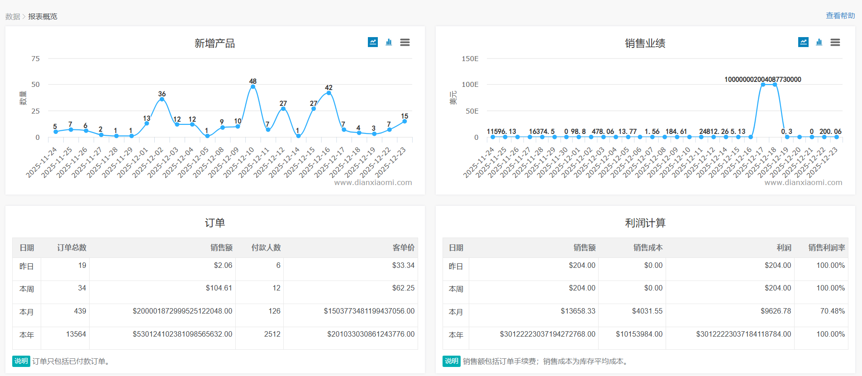The height and width of the screenshot is (376, 862).
Task: Switch 新增产品 chart to line view
Action: tap(372, 42)
